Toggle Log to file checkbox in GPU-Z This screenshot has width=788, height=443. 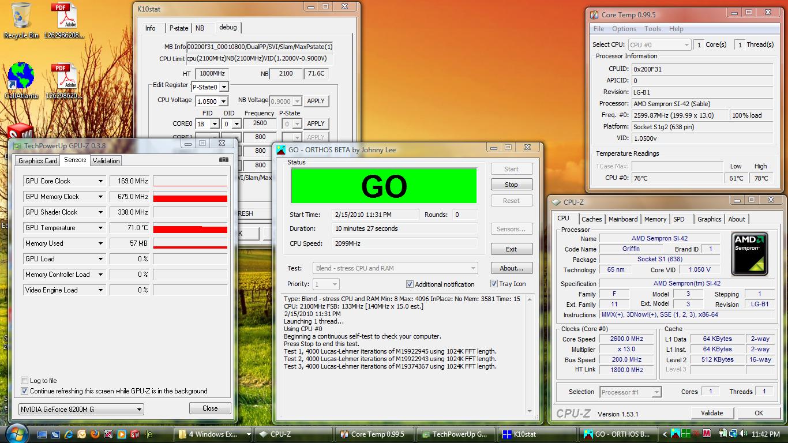pos(24,381)
